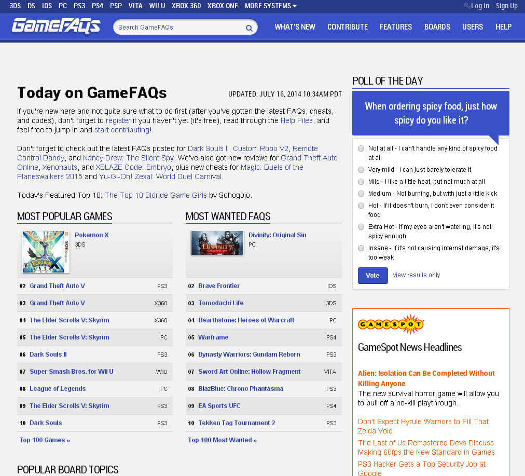Click the 'view results only' link
The image size is (525, 476).
pyautogui.click(x=416, y=275)
